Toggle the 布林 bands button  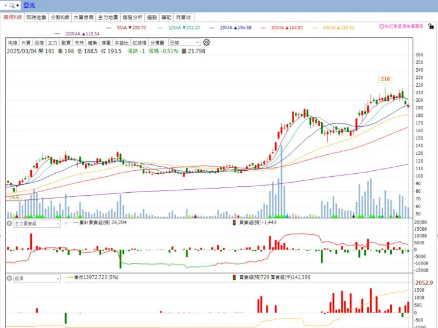pyautogui.click(x=79, y=43)
